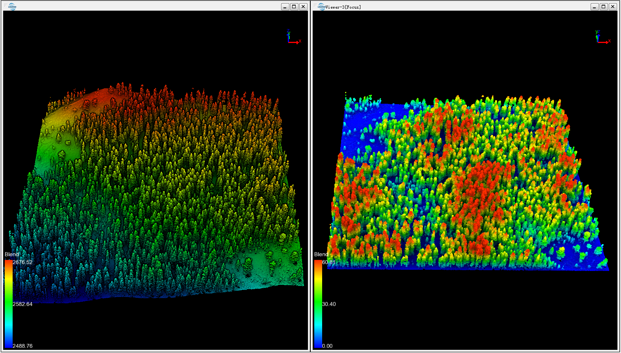Screen dimensions: 621x353
Task: Click the XYZ axis gizmo in the left viewer
Action: [293, 37]
